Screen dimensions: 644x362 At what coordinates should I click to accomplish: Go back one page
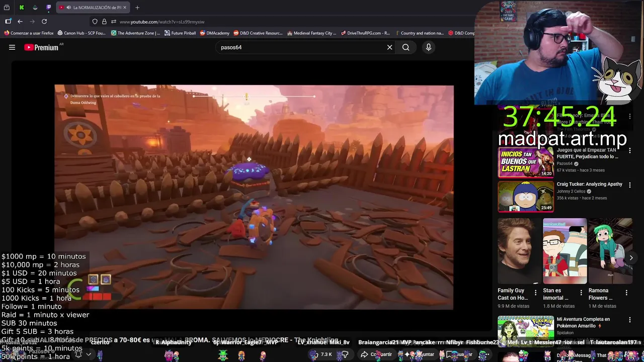pos(20,22)
